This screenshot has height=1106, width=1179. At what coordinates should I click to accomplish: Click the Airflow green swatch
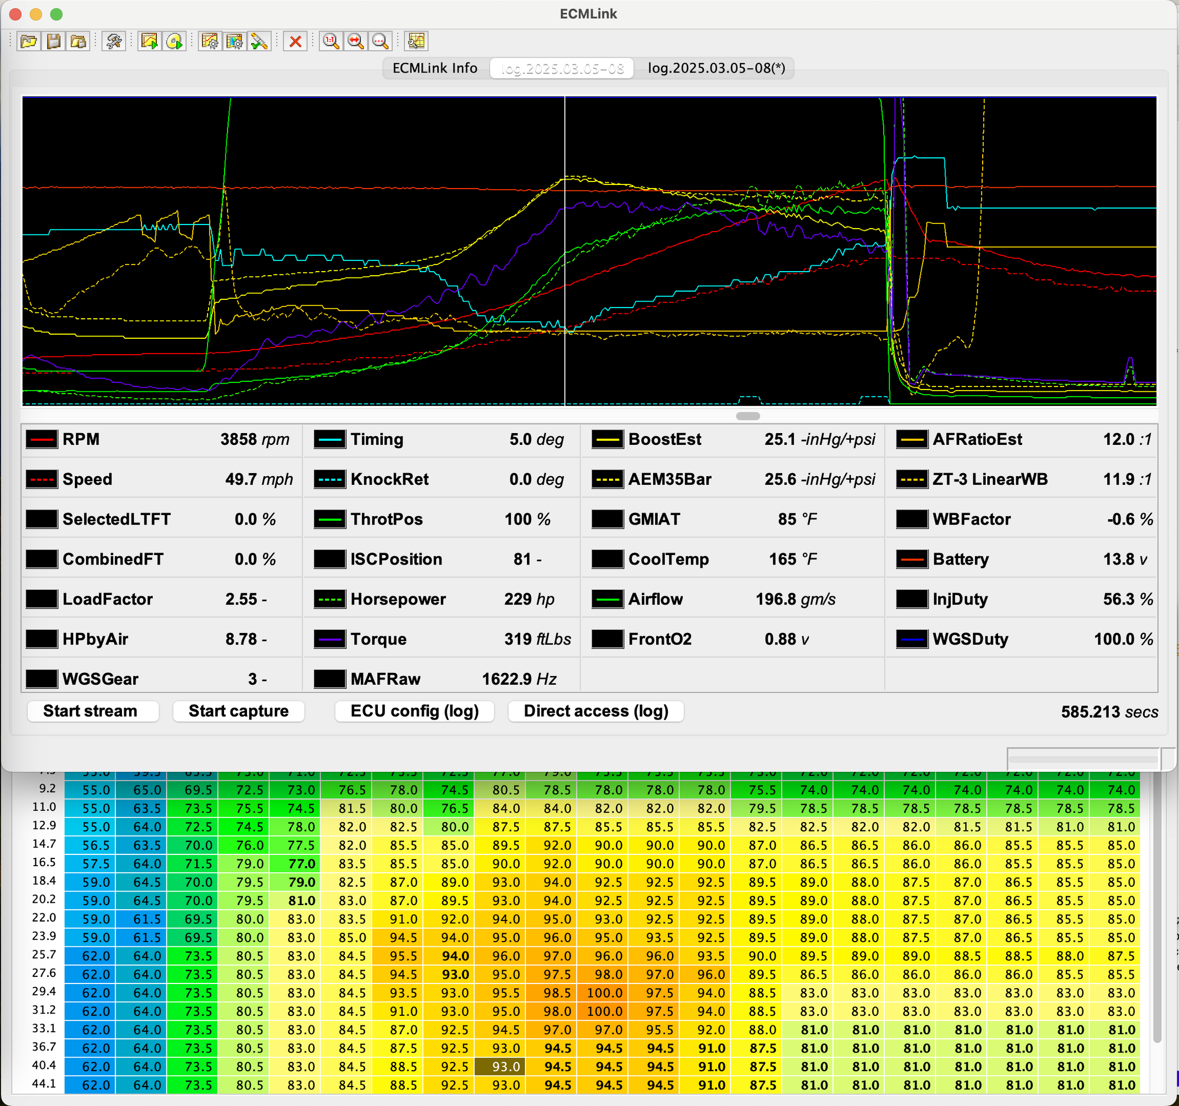(607, 599)
